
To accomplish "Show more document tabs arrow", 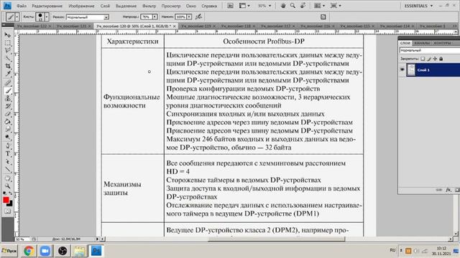I will pos(455,26).
